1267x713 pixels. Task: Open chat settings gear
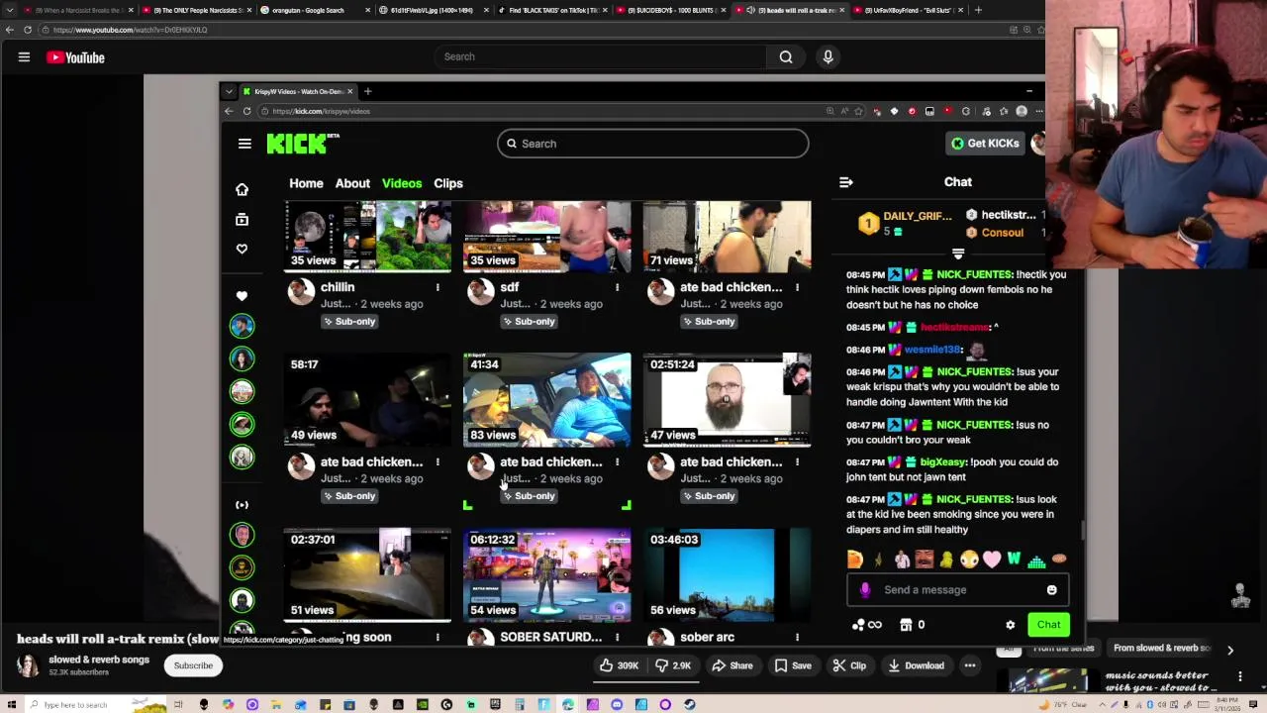(1010, 625)
